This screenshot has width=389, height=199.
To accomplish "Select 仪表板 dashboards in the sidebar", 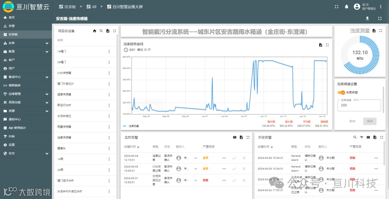I will 26,34.
